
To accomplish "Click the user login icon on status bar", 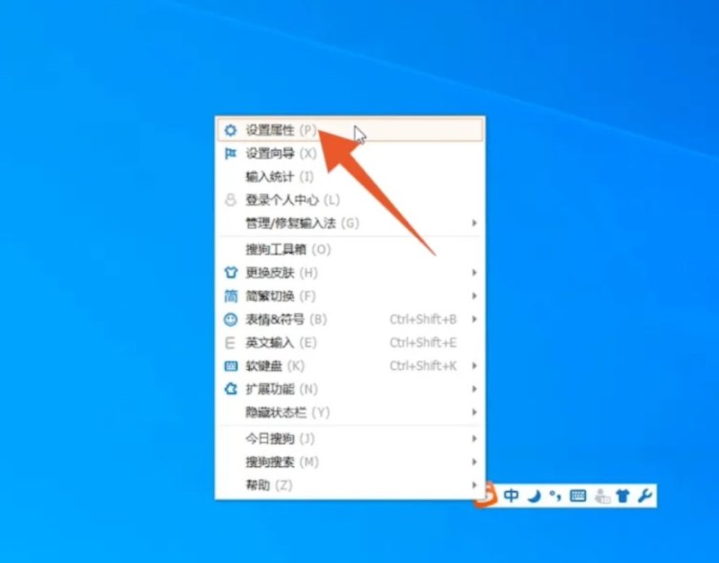I will coord(601,497).
